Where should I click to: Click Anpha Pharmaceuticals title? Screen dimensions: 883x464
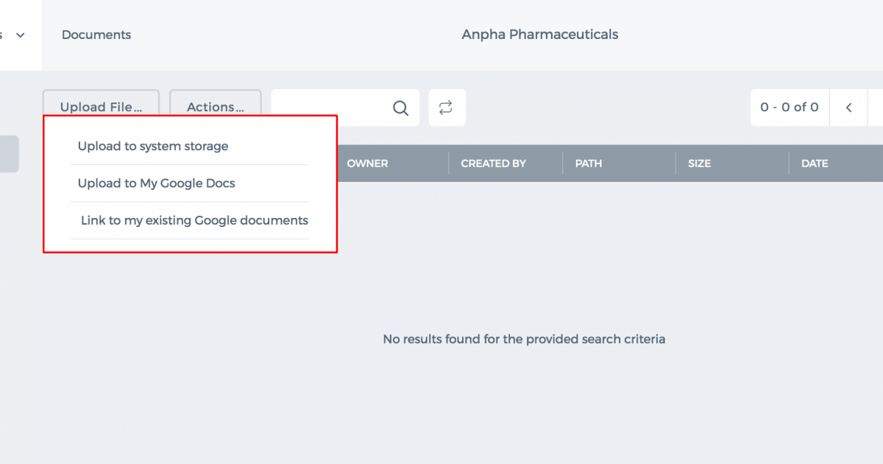(x=540, y=35)
